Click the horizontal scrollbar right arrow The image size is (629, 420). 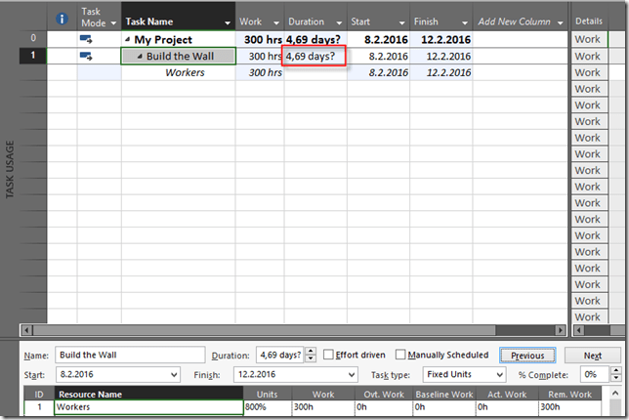(561, 330)
